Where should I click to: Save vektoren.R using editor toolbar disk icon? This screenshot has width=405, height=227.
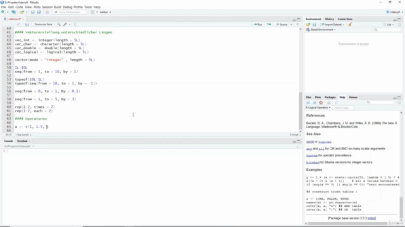pyautogui.click(x=27, y=25)
